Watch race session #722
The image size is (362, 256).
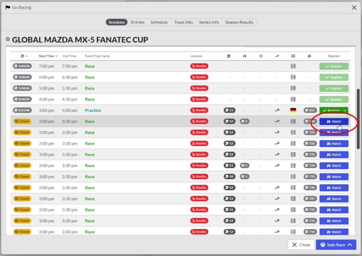[x=334, y=143]
